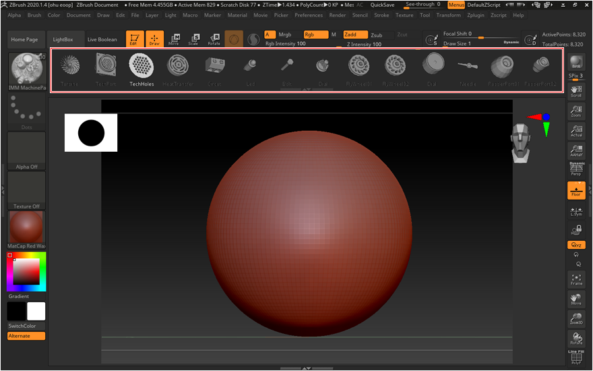Toggle Persp perspective view
593x371 pixels.
tap(575, 171)
